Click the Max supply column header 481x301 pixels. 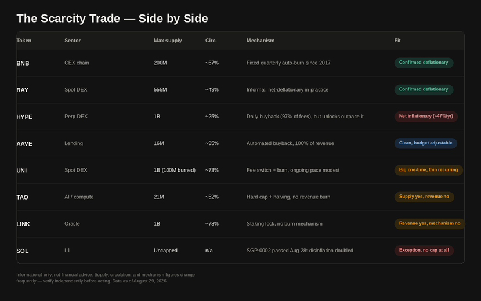tap(168, 41)
